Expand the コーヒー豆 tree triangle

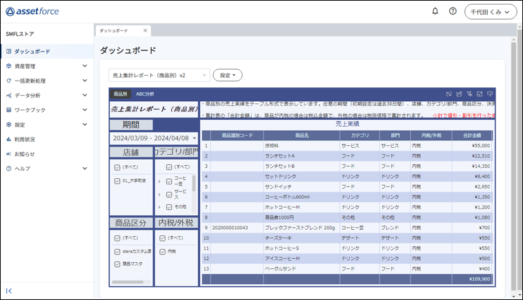tap(159, 182)
